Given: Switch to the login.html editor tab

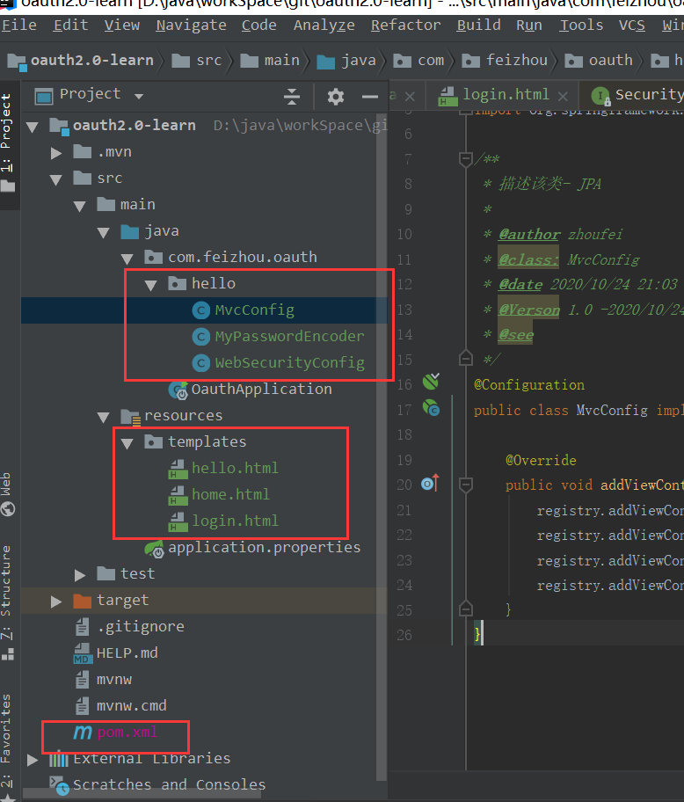Looking at the screenshot, I should (501, 95).
